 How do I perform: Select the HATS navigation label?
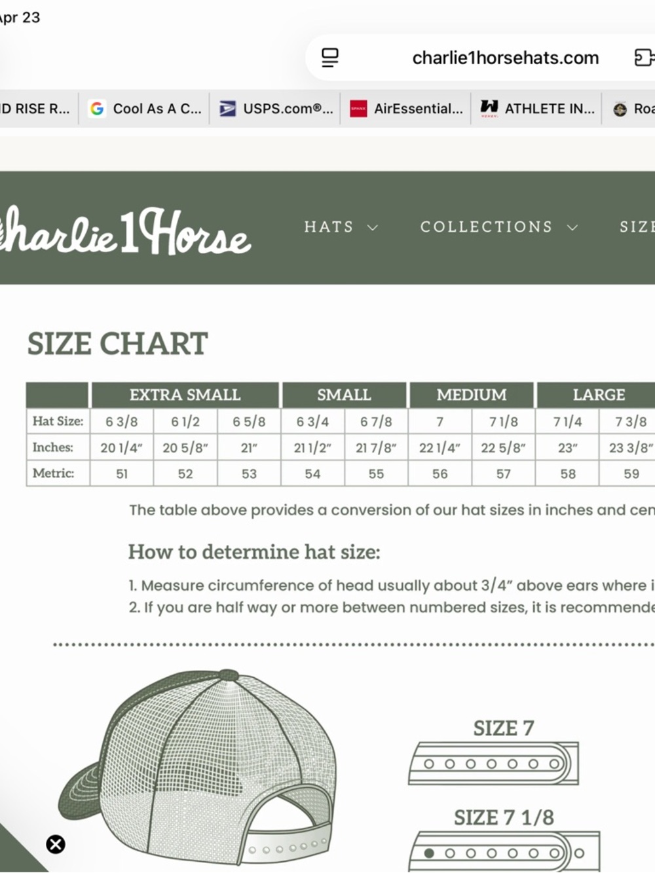(x=329, y=227)
